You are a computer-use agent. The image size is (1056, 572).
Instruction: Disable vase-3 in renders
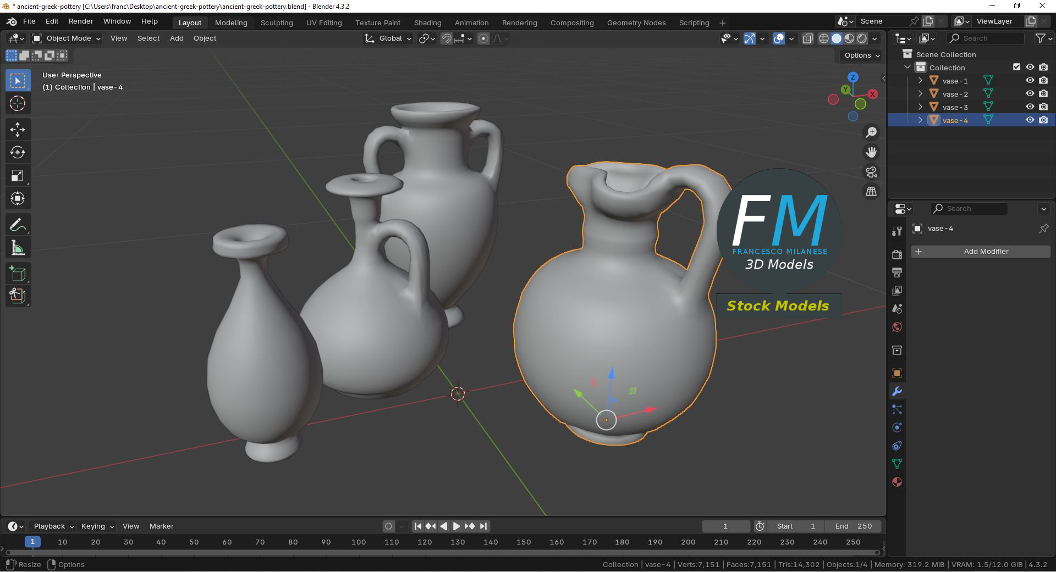(1043, 107)
